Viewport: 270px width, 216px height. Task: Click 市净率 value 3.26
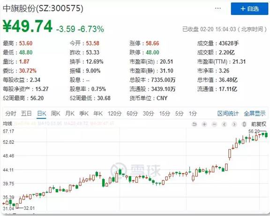tap(224, 71)
